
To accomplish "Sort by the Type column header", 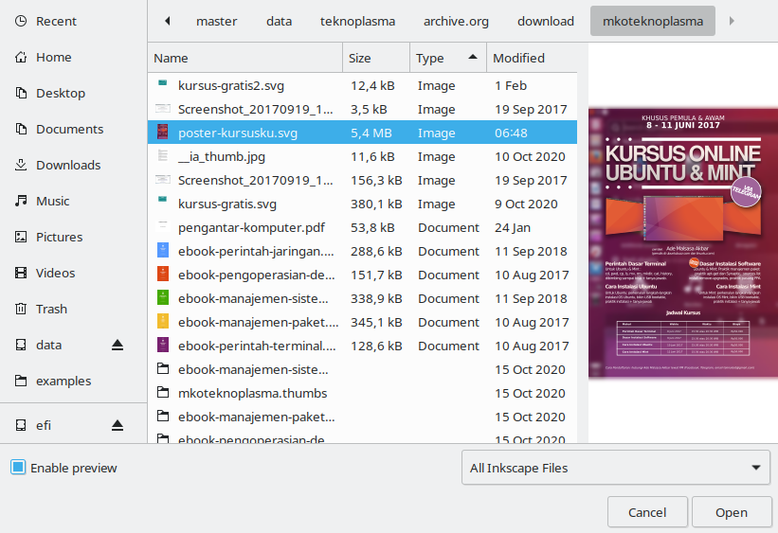I will (x=448, y=58).
